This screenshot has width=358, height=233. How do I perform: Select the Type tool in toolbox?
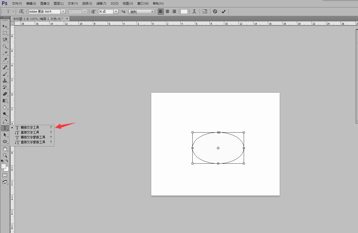5,128
